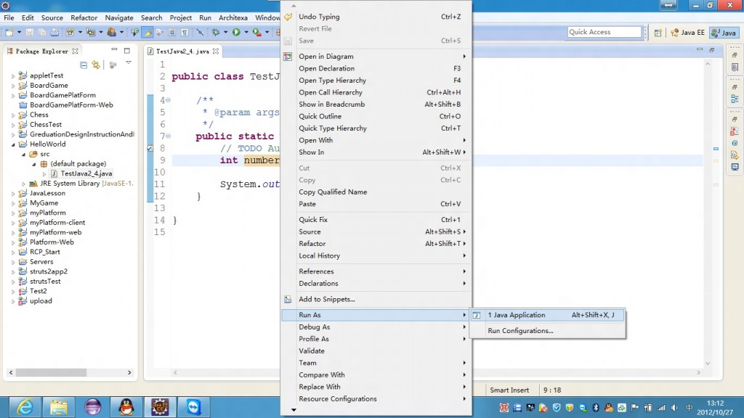Select '1 Java Application' in Run As submenu

(x=516, y=315)
